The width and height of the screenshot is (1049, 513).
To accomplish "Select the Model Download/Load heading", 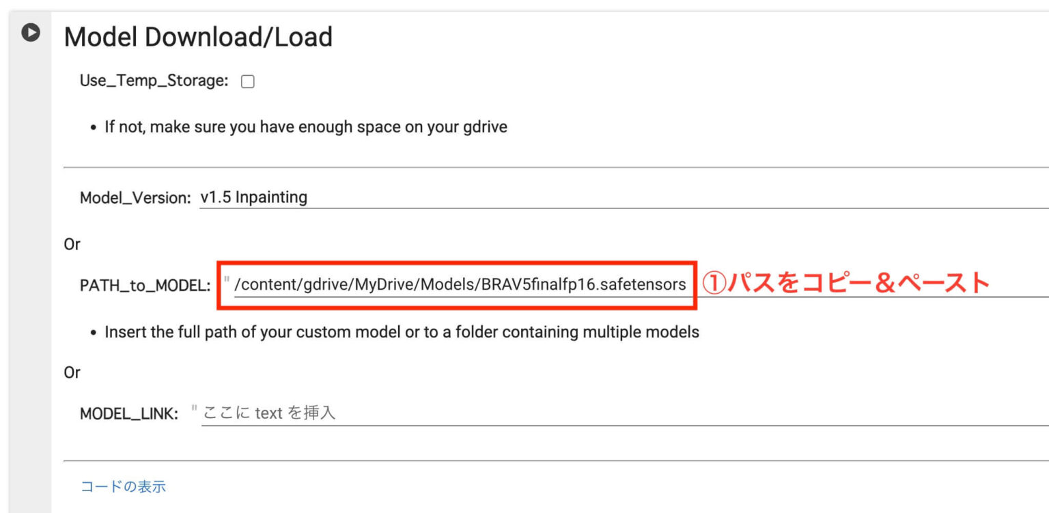I will click(198, 37).
